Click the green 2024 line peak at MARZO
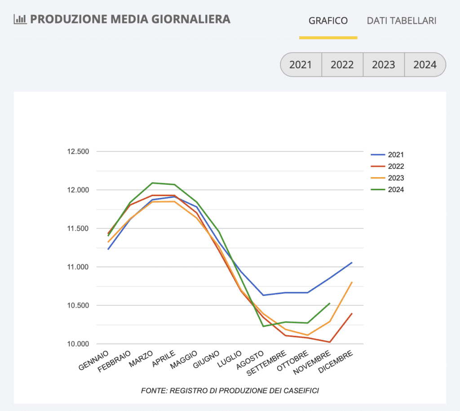460x411 pixels. [x=153, y=183]
